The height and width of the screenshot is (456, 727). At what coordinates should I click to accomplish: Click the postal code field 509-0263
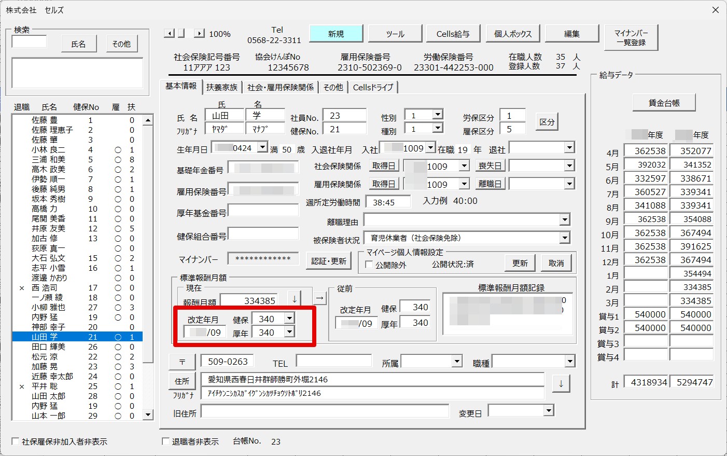click(228, 362)
